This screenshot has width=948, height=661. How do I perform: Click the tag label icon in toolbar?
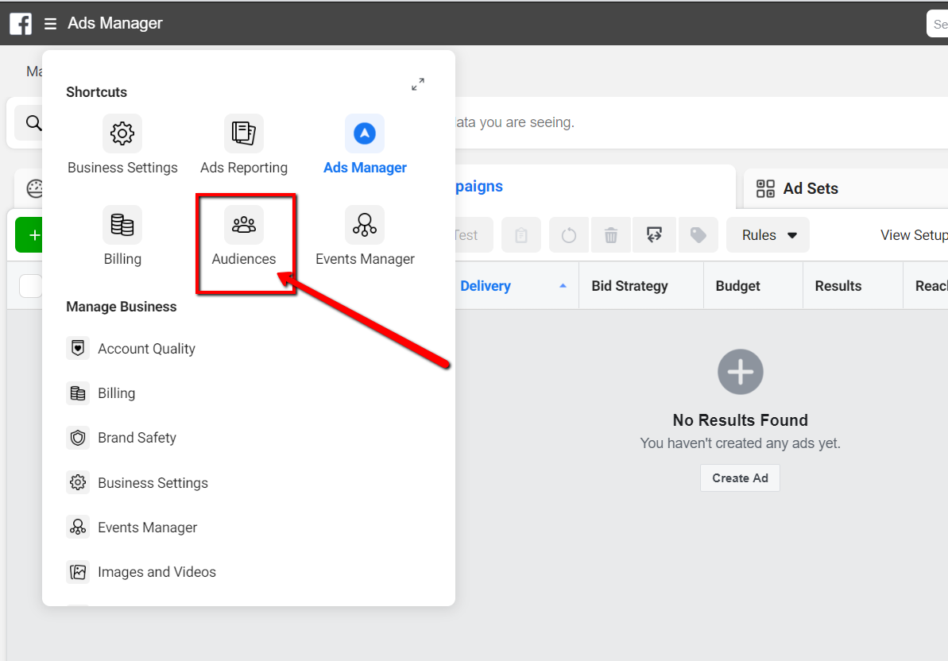point(698,235)
